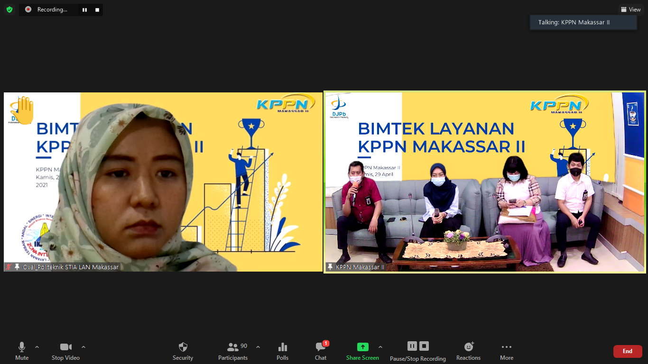Open the Chat panel
This screenshot has height=364, width=648.
(x=321, y=351)
